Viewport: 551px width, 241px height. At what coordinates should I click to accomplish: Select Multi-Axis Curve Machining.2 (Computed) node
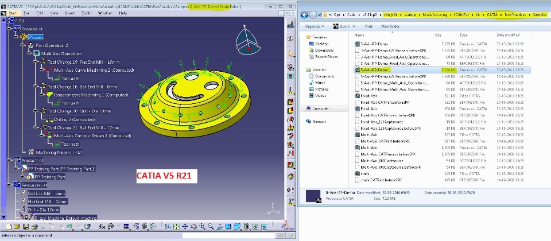tap(94, 70)
